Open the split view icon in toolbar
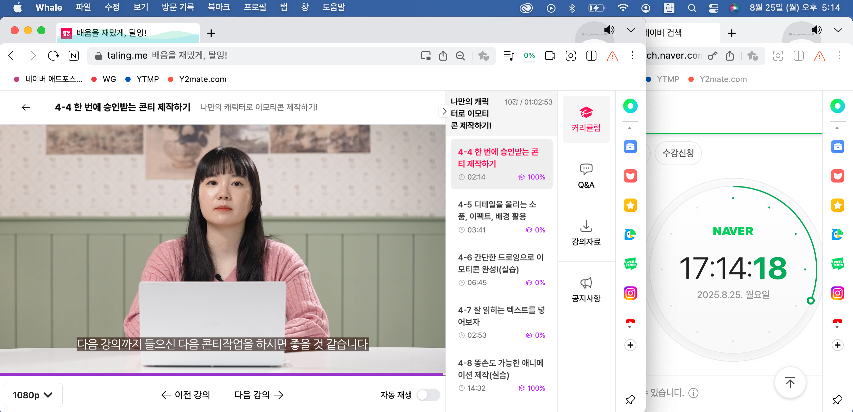Image resolution: width=853 pixels, height=412 pixels. 591,56
